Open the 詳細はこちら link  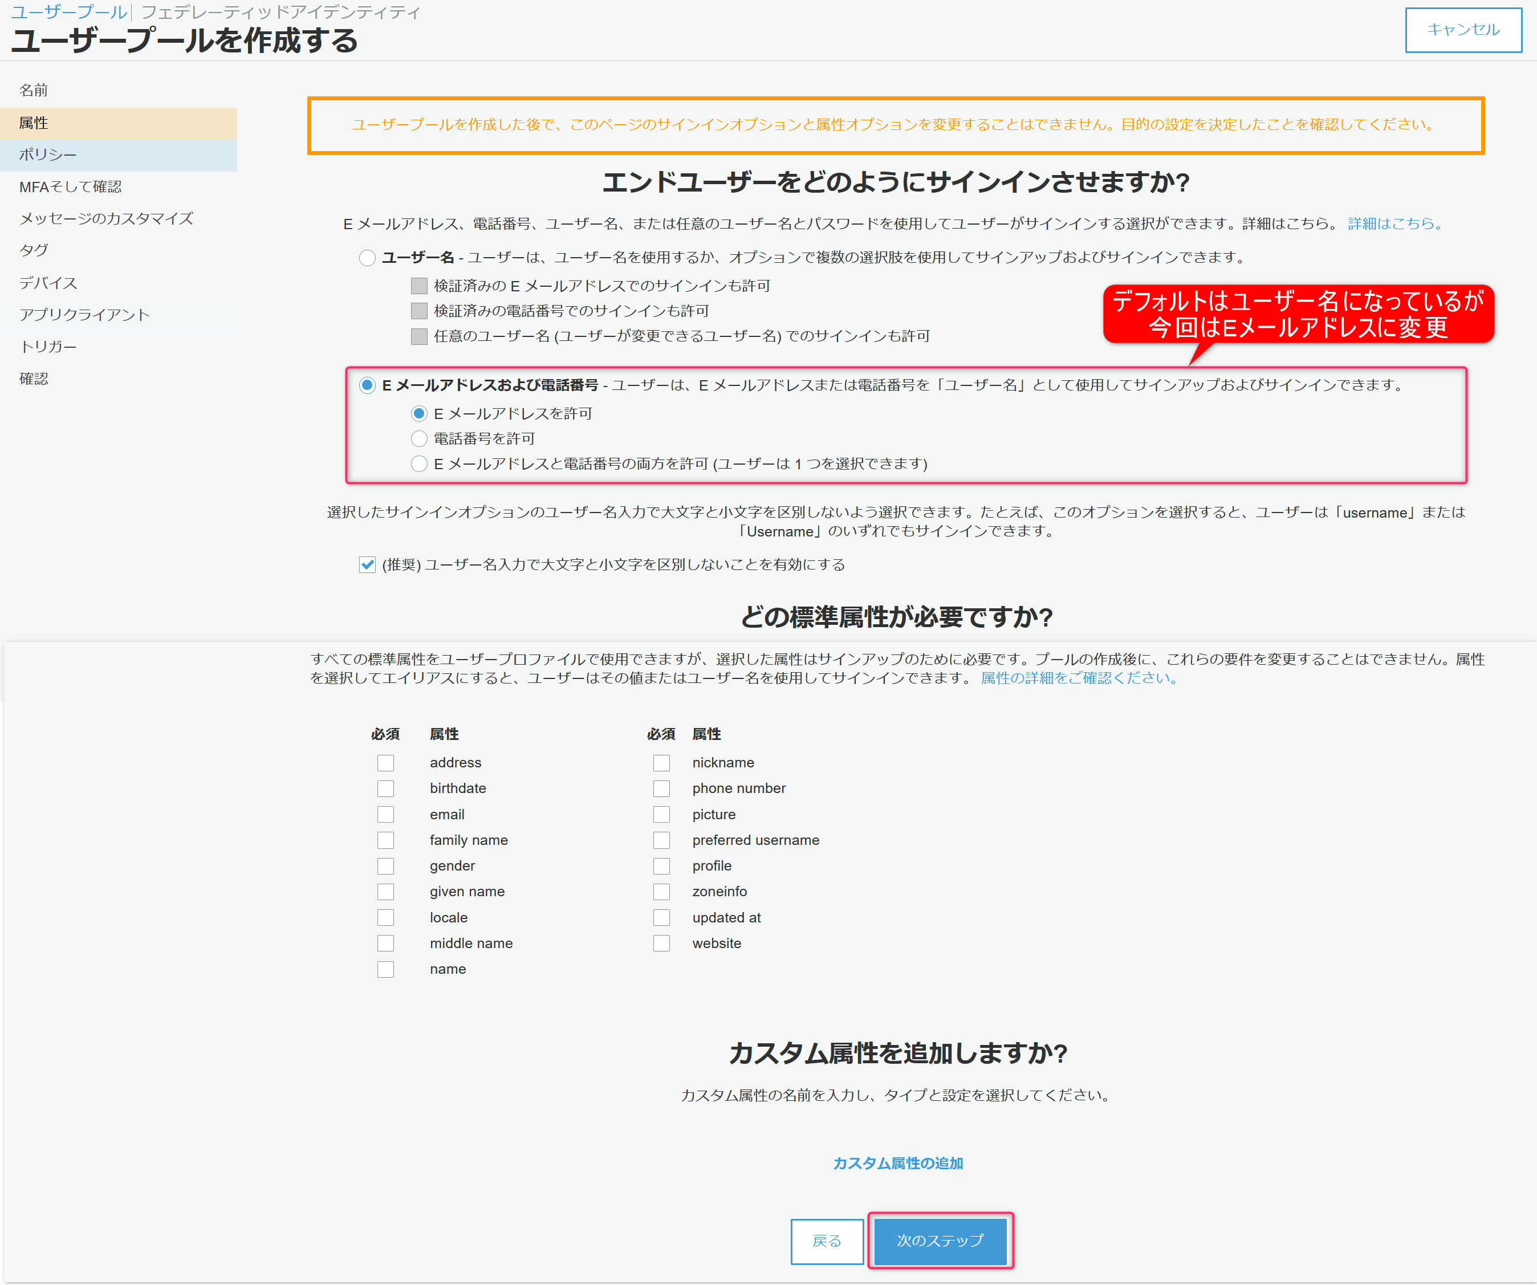[x=1394, y=223]
